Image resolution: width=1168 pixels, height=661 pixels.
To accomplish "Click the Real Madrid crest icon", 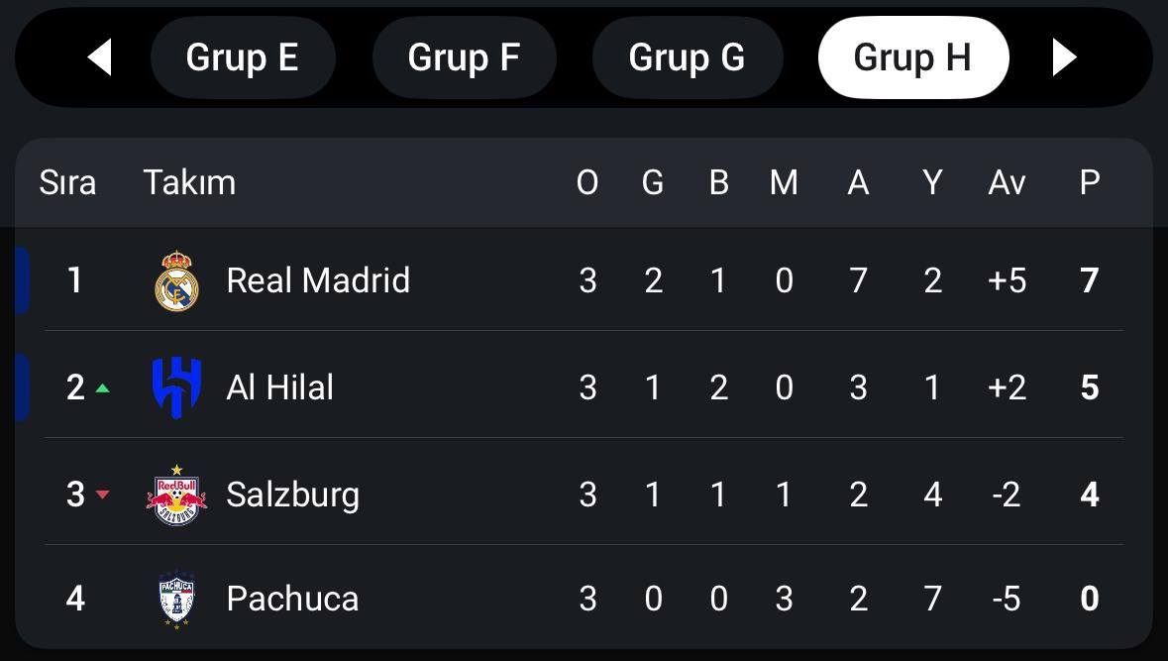I will pyautogui.click(x=176, y=280).
